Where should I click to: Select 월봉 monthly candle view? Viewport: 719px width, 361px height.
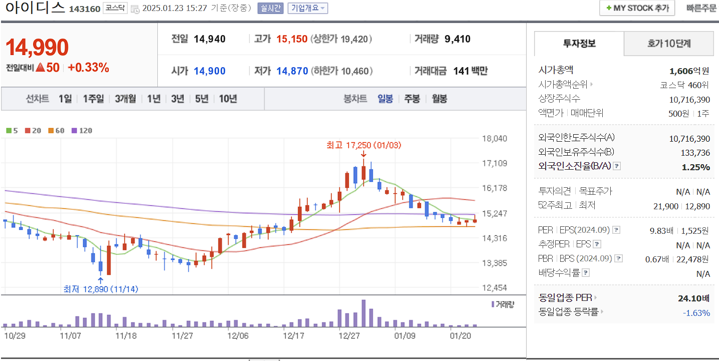(x=438, y=99)
